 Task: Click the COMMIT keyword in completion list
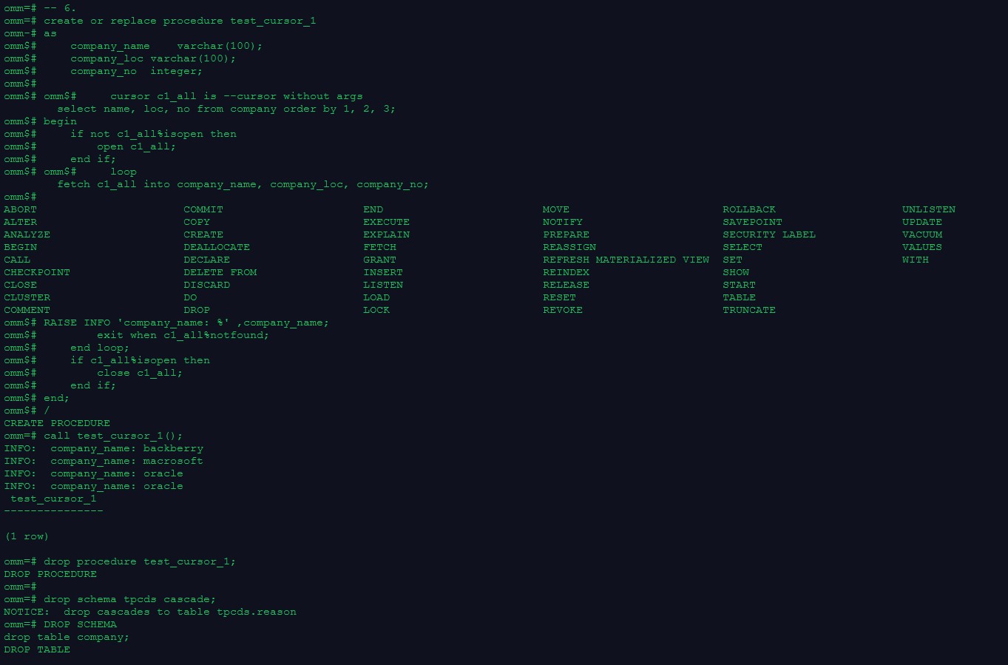[203, 209]
